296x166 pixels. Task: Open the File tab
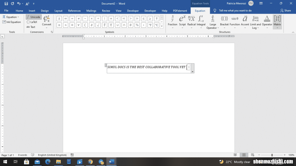[6, 11]
